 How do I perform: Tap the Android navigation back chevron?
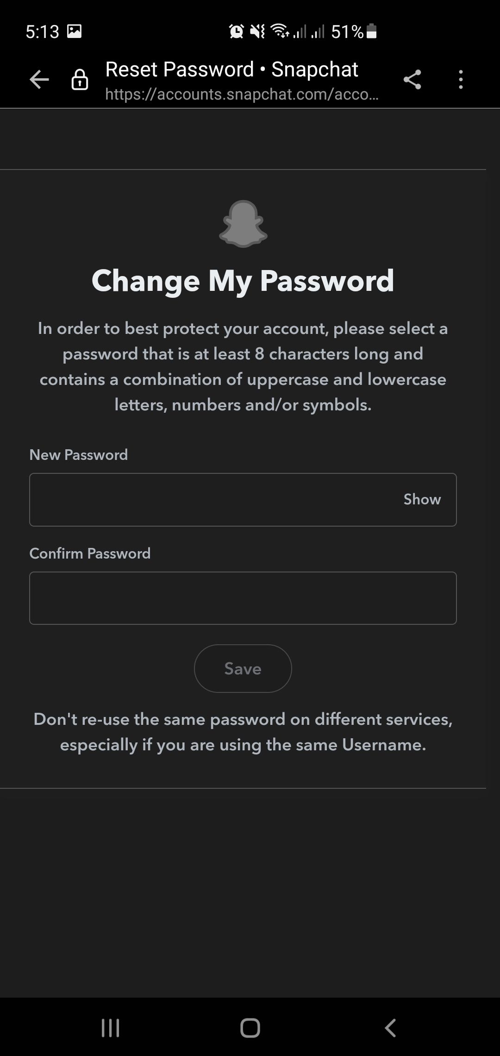(390, 1027)
